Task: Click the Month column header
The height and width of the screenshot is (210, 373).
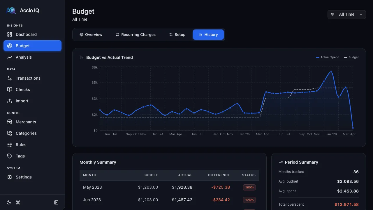Action: (89, 175)
